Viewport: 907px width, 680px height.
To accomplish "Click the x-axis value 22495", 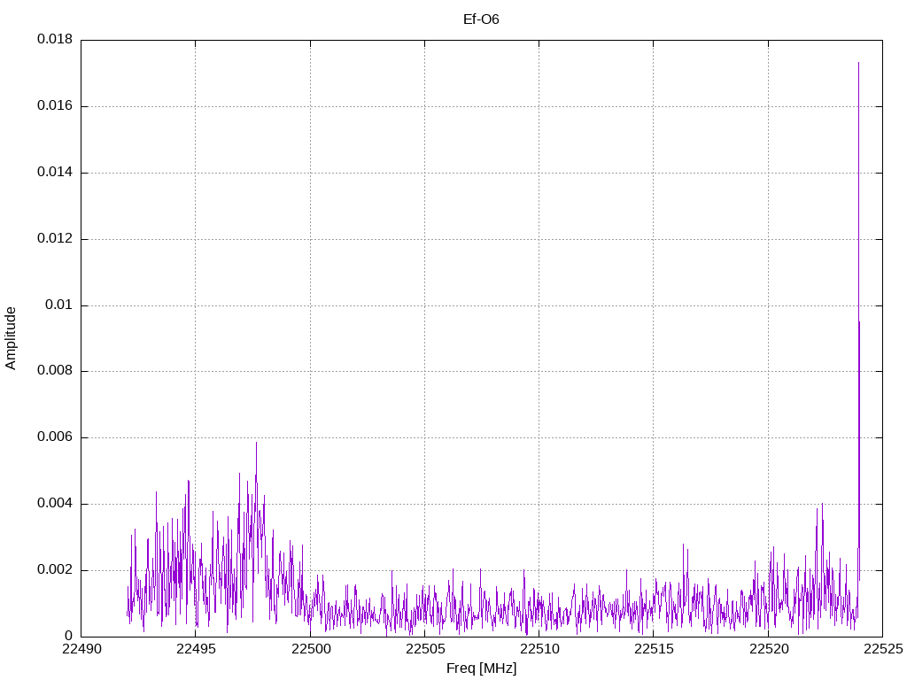I will [x=196, y=649].
